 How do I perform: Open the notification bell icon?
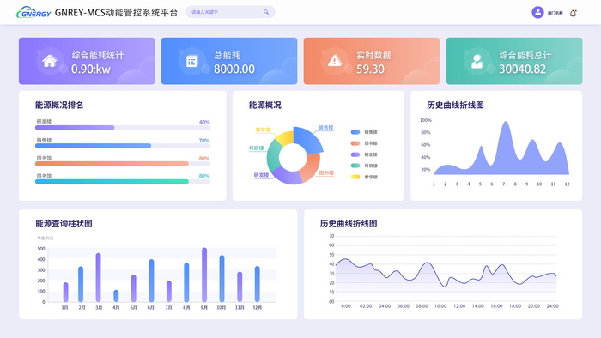573,13
